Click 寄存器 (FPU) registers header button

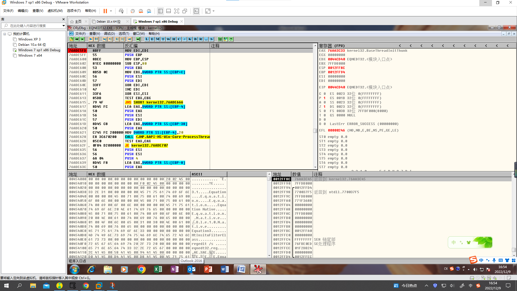point(332,46)
